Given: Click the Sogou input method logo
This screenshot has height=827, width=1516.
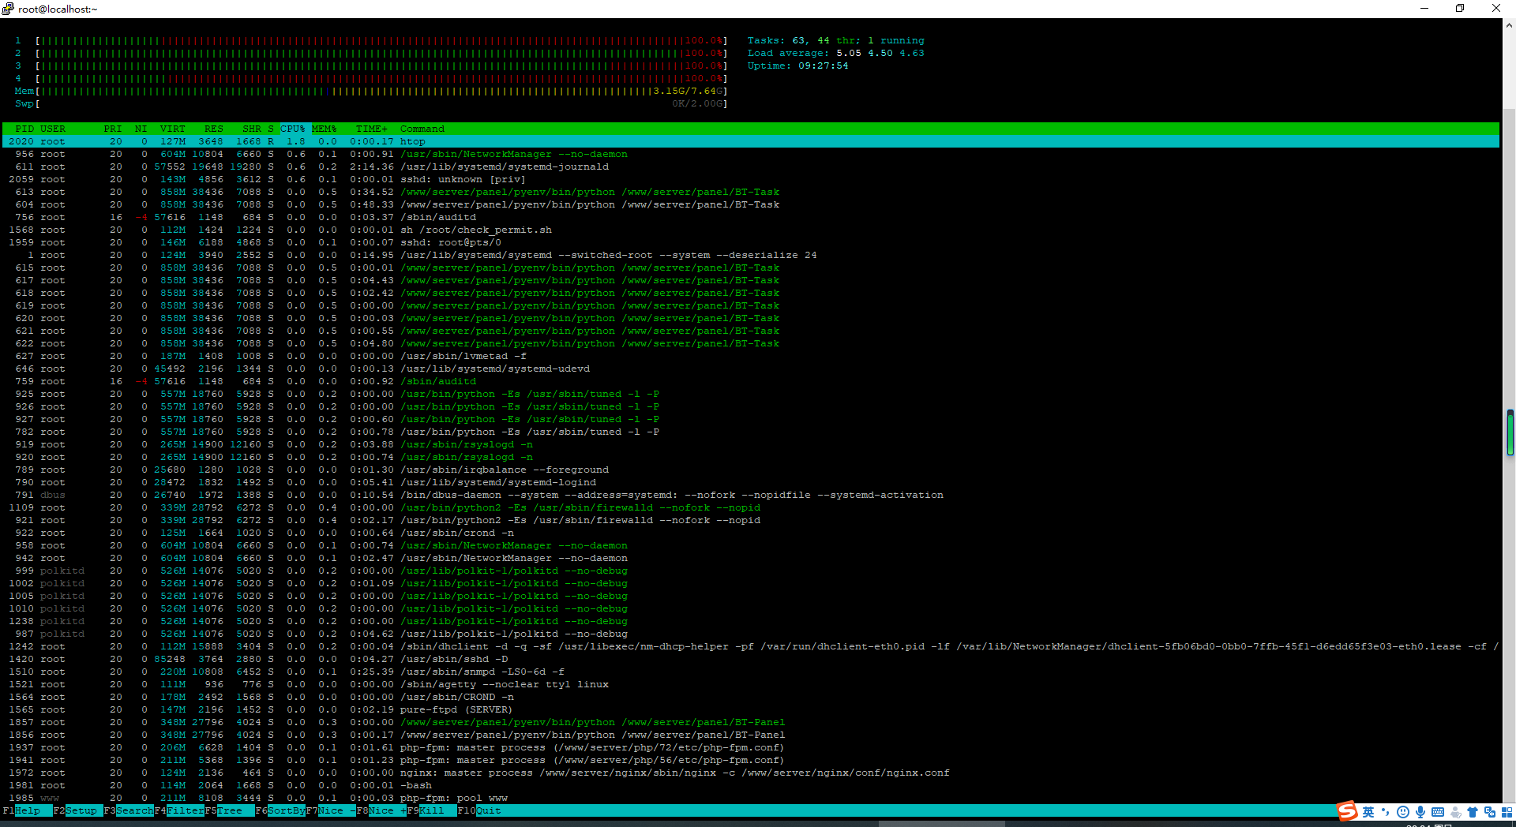Looking at the screenshot, I should click(1347, 811).
